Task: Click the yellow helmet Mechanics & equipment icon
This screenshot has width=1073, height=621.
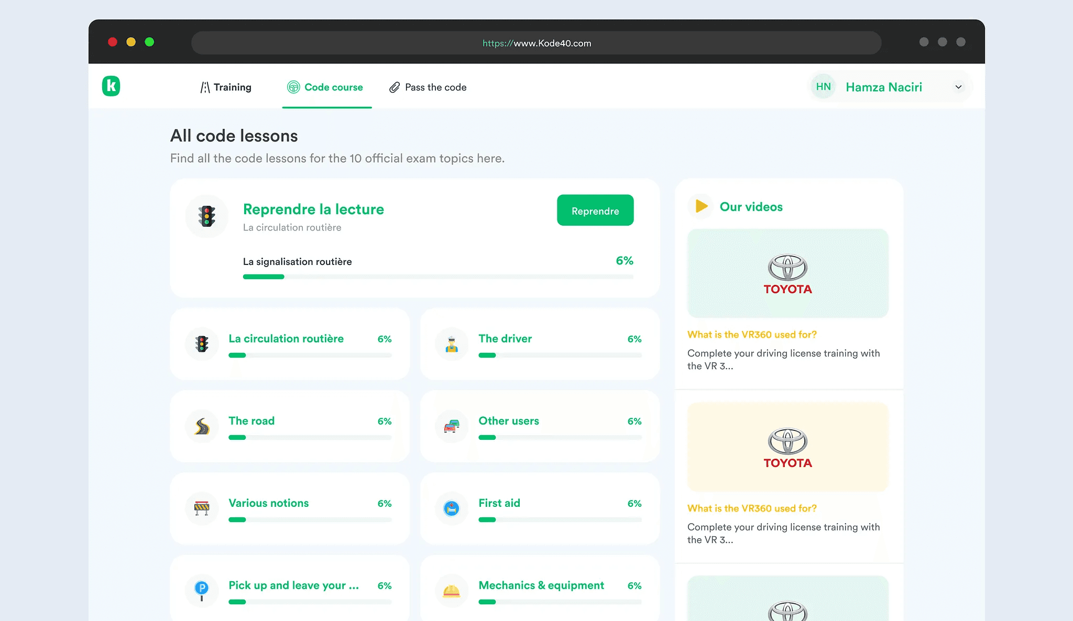Action: click(x=452, y=591)
